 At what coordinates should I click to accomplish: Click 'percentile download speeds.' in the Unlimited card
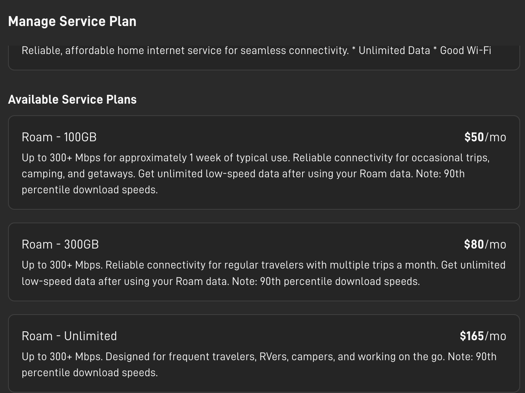pos(90,373)
